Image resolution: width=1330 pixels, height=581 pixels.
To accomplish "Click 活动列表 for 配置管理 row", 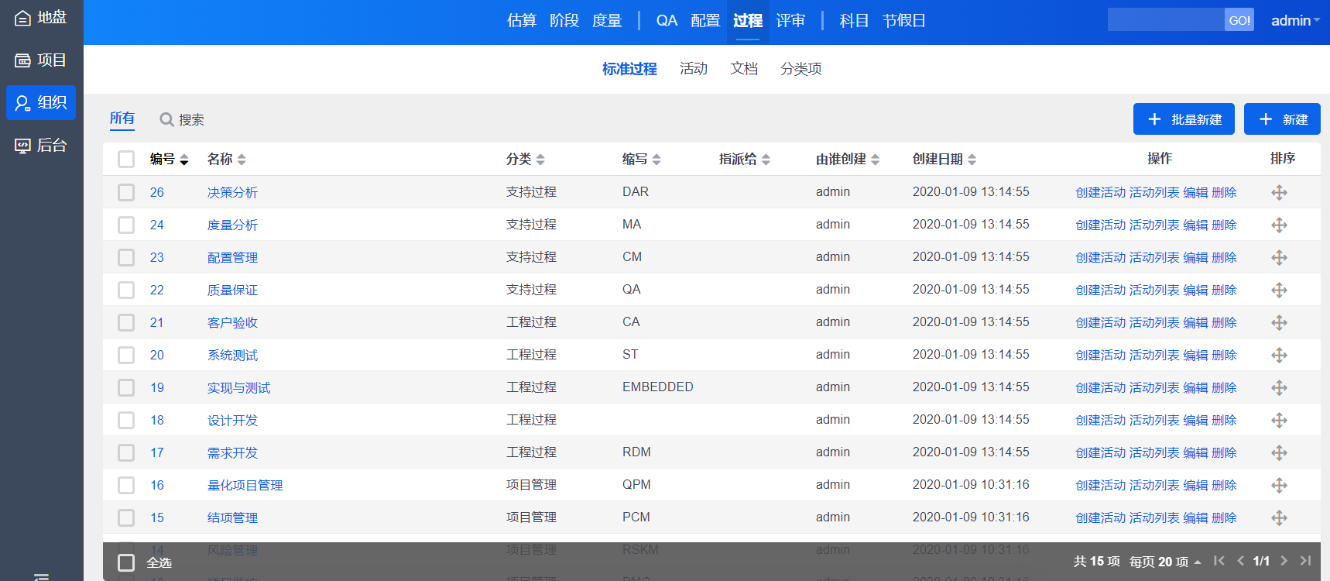I will point(1154,257).
